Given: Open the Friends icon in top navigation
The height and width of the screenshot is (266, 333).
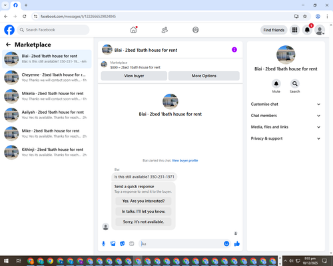Looking at the screenshot, I should coord(165,30).
